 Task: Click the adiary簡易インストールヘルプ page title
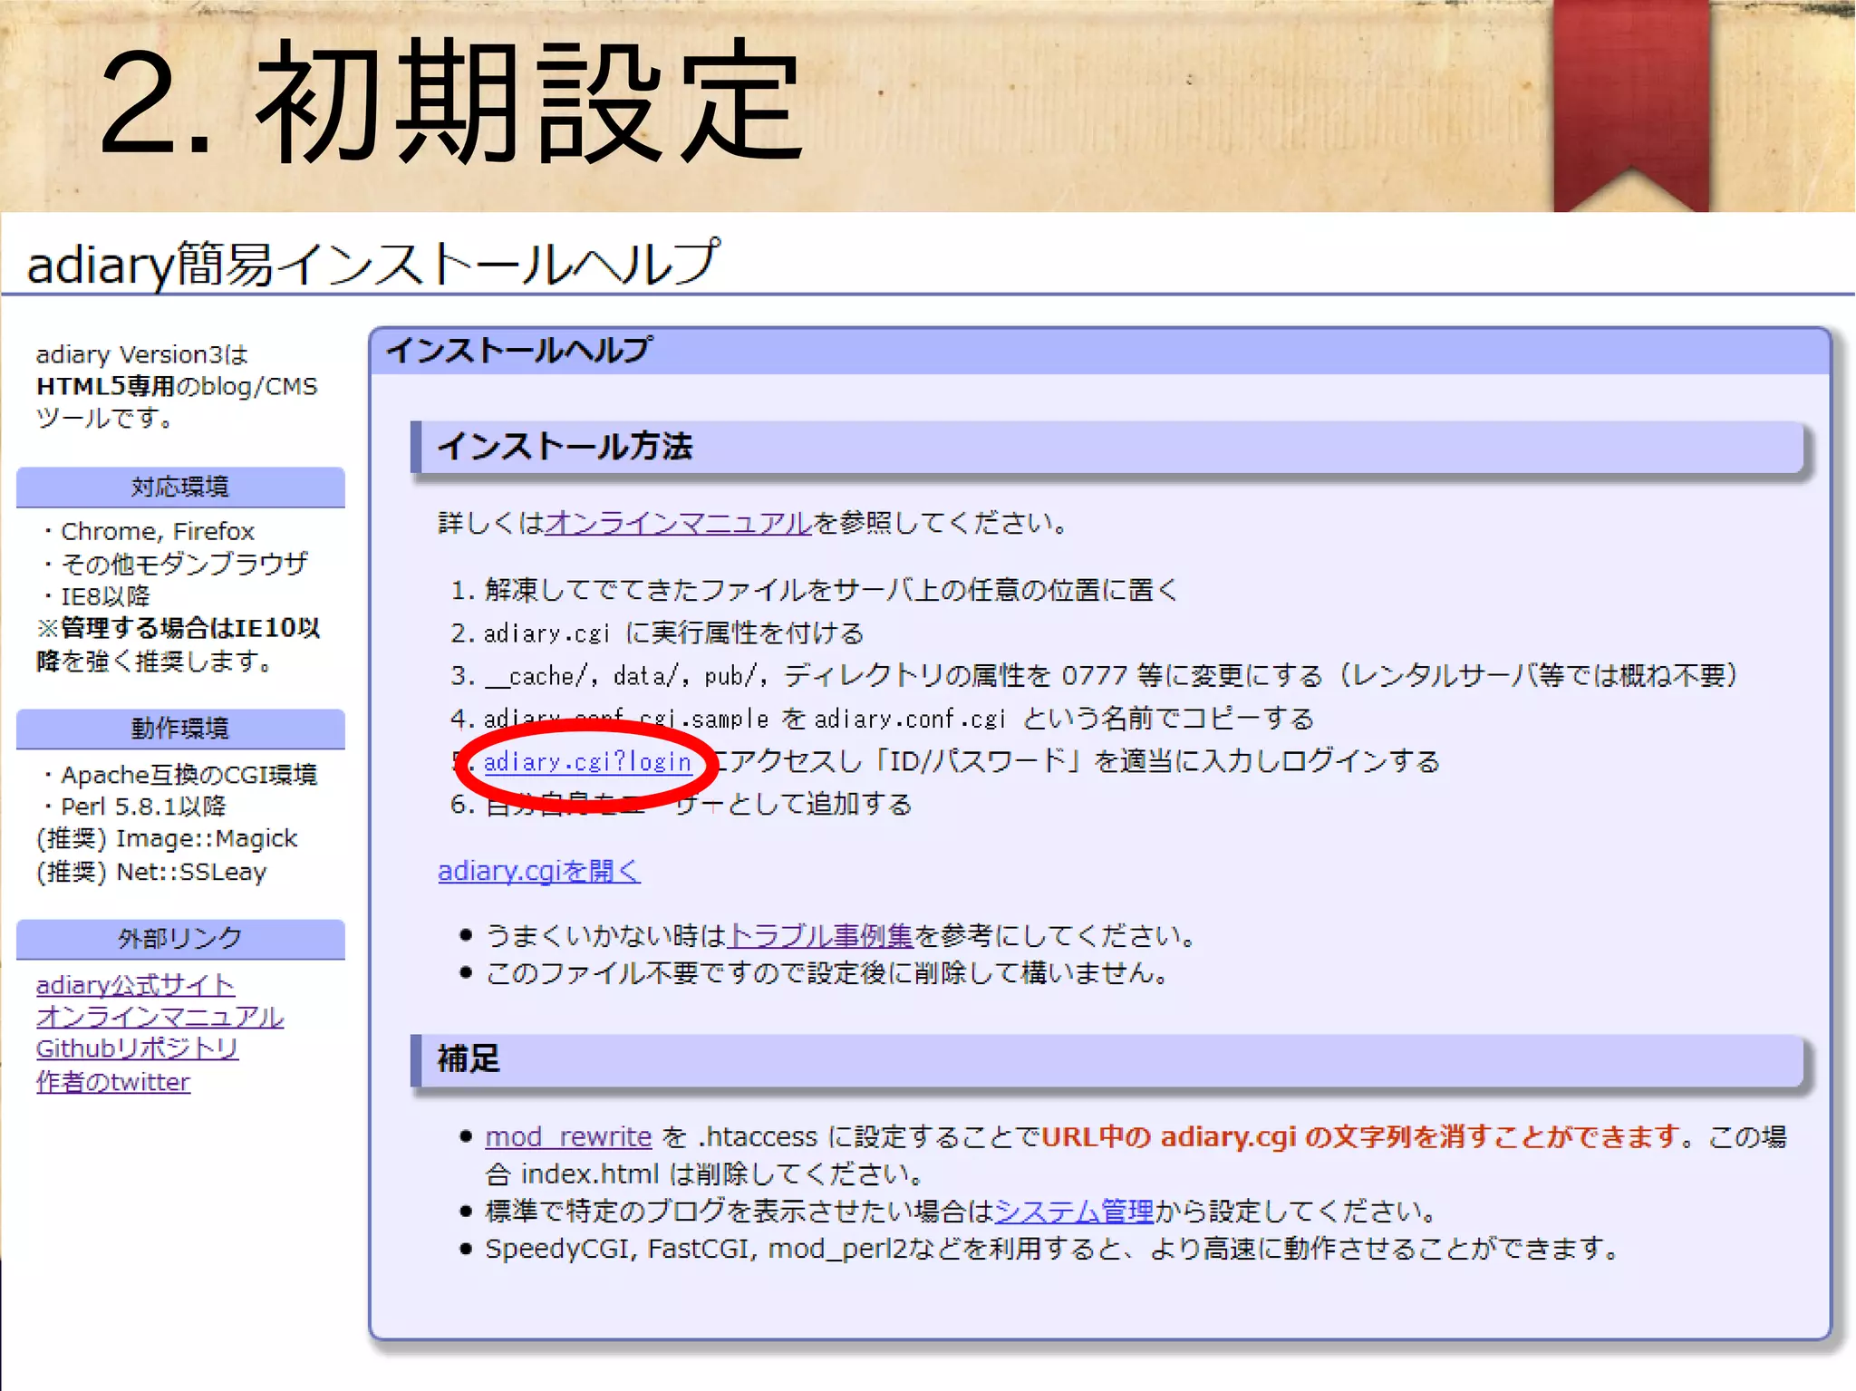[373, 264]
